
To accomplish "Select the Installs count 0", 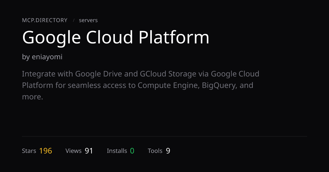I will pyautogui.click(x=132, y=151).
